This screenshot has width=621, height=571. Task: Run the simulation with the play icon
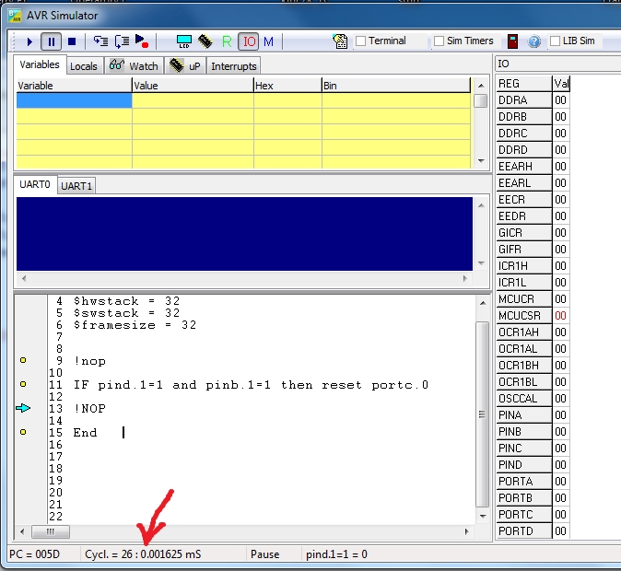(x=29, y=41)
